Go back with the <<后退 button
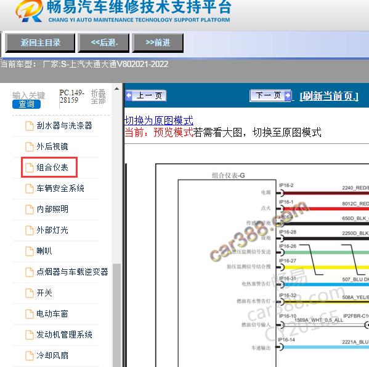Image resolution: width=369 pixels, height=367 pixels. point(103,43)
